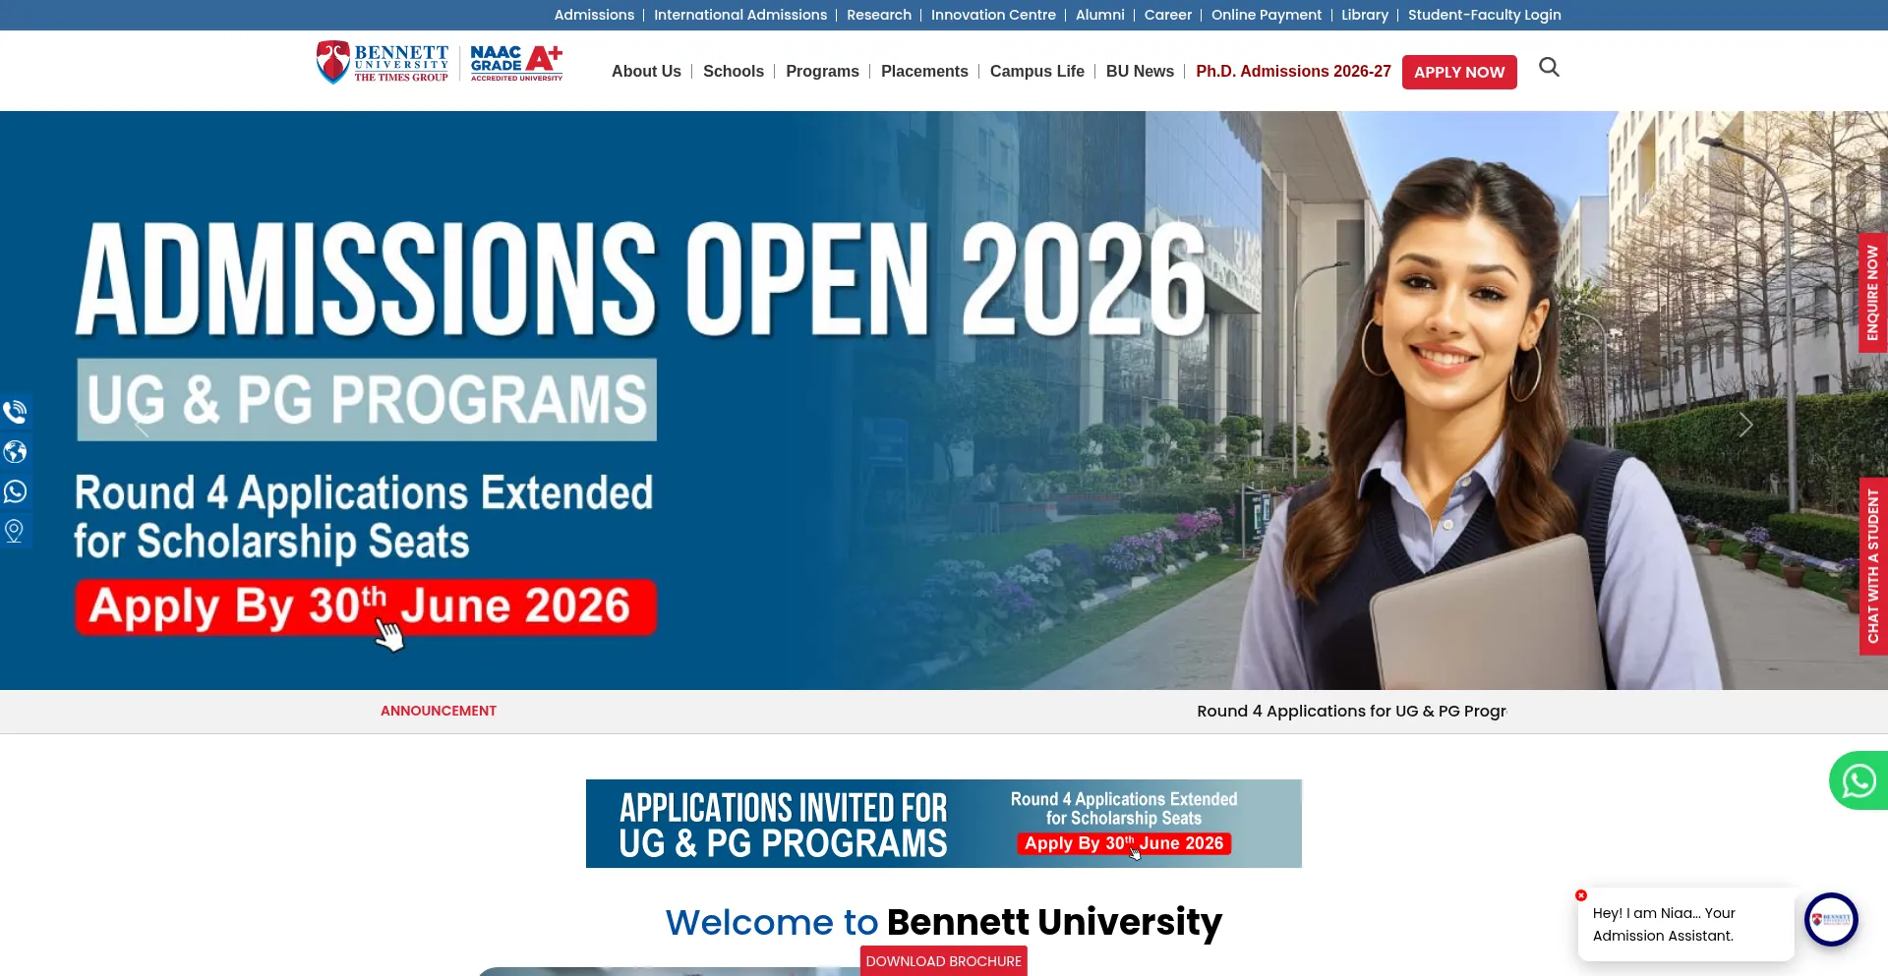
Task: Open Student-Faculty Login link
Action: pyautogui.click(x=1484, y=15)
